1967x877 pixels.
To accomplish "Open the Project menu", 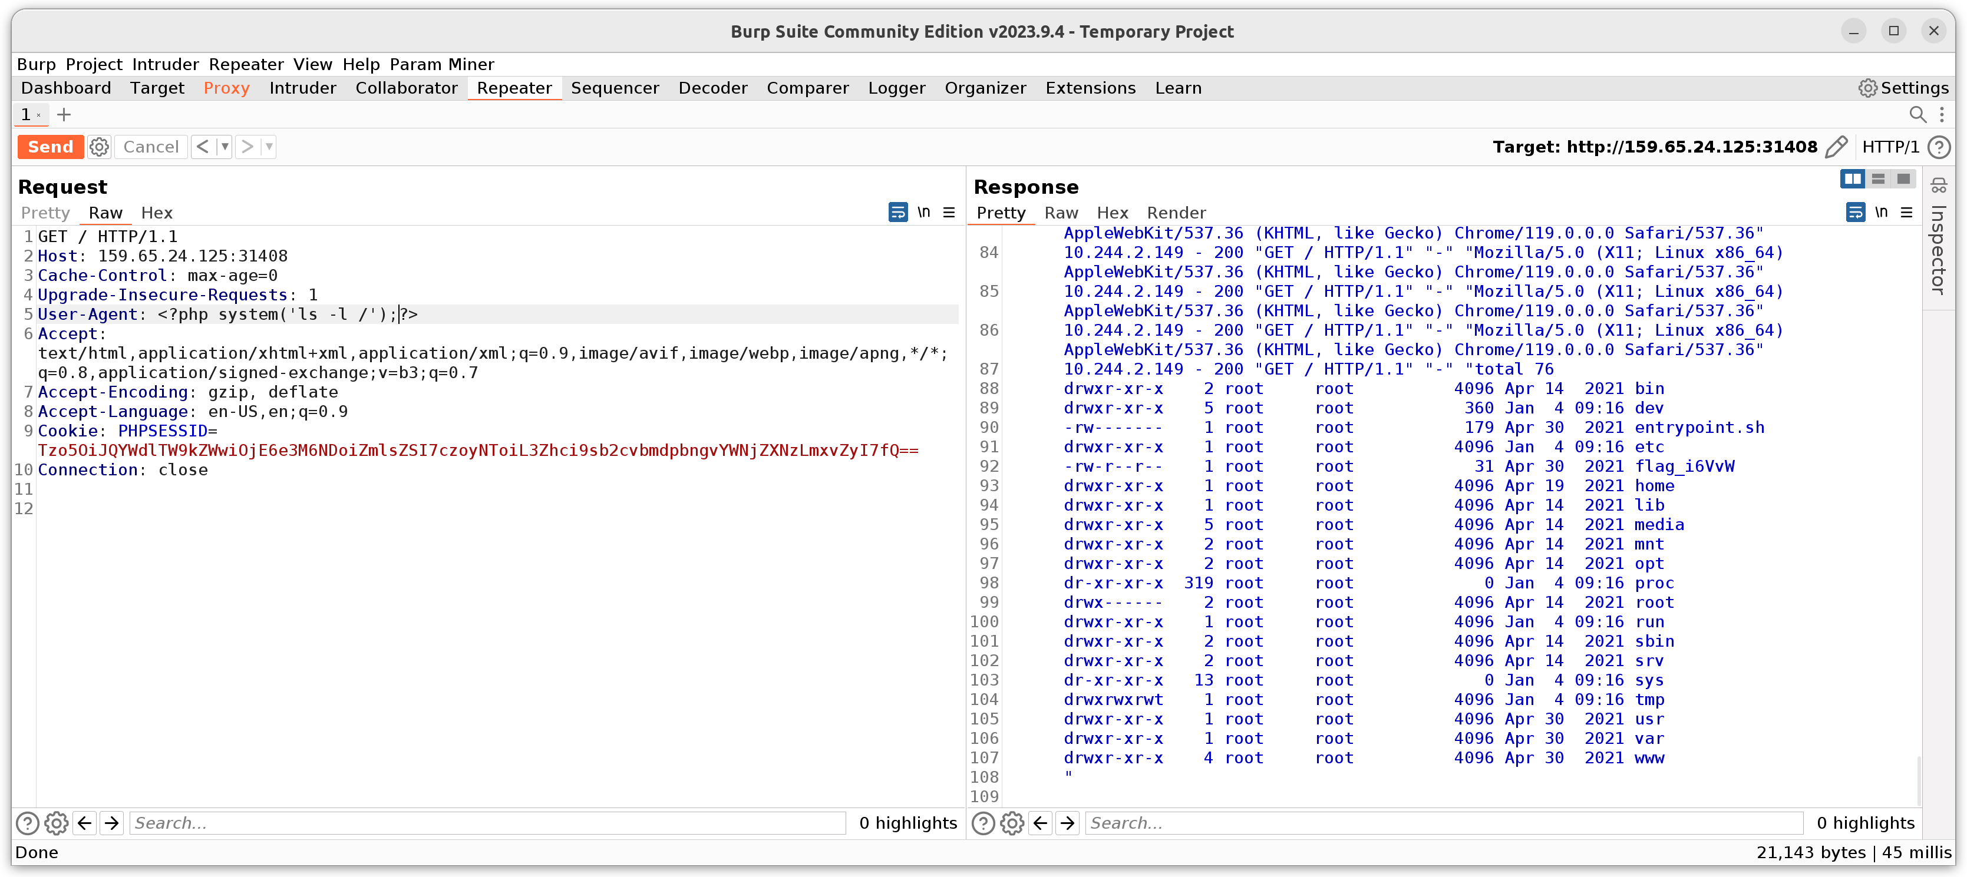I will click(x=94, y=64).
